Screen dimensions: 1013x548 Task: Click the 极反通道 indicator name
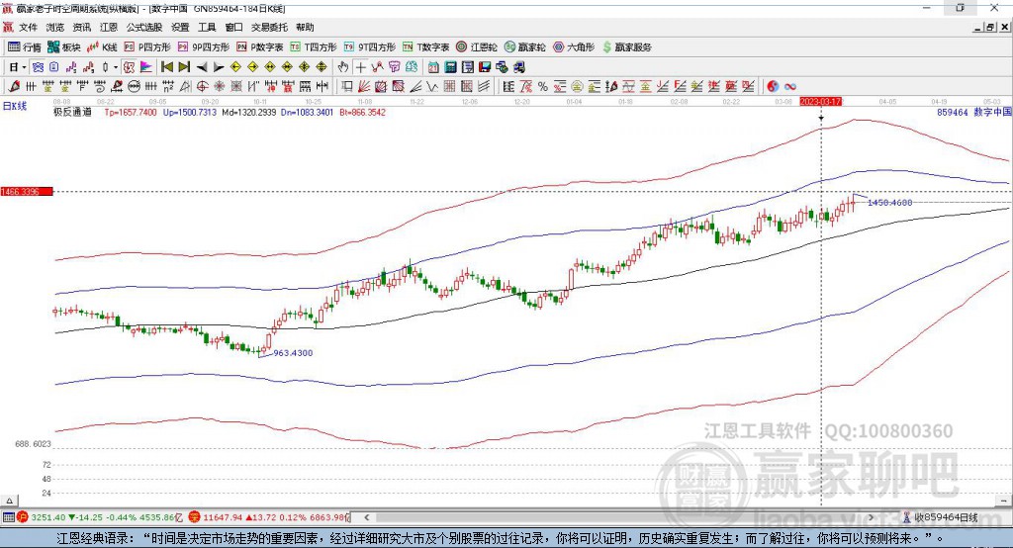[72, 113]
